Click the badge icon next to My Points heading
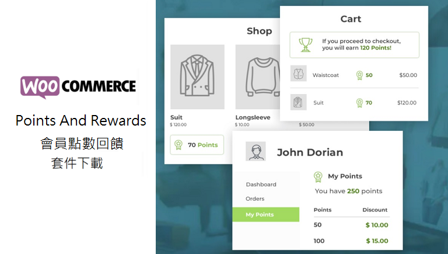Viewport: 448px width, 254px height. (318, 176)
